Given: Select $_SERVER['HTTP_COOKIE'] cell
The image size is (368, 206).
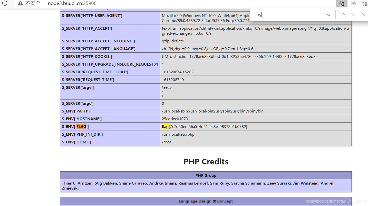Looking at the screenshot, I should coord(110,56).
